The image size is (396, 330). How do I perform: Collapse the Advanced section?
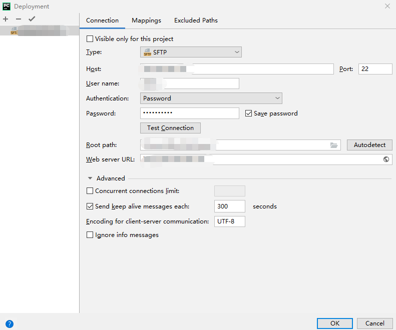[x=90, y=178]
